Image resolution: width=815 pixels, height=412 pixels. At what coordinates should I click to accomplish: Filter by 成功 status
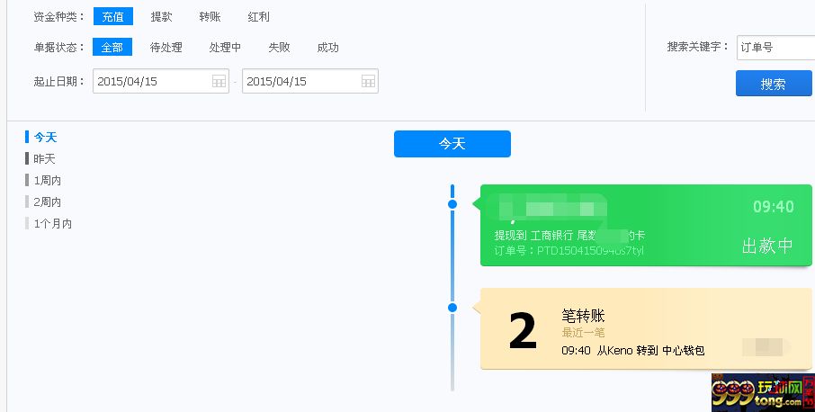[x=327, y=48]
